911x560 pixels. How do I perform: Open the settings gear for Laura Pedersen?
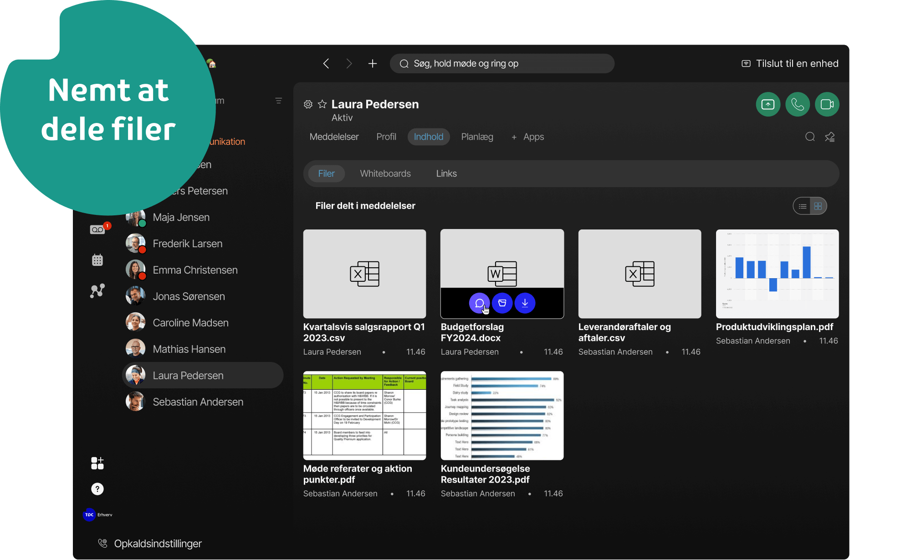[x=308, y=104]
